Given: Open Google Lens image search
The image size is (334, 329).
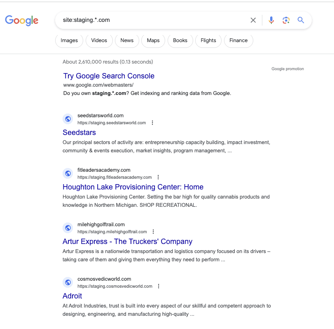Looking at the screenshot, I should pos(286,20).
